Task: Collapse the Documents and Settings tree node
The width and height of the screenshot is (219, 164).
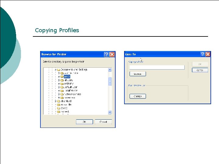Action: tap(55, 70)
